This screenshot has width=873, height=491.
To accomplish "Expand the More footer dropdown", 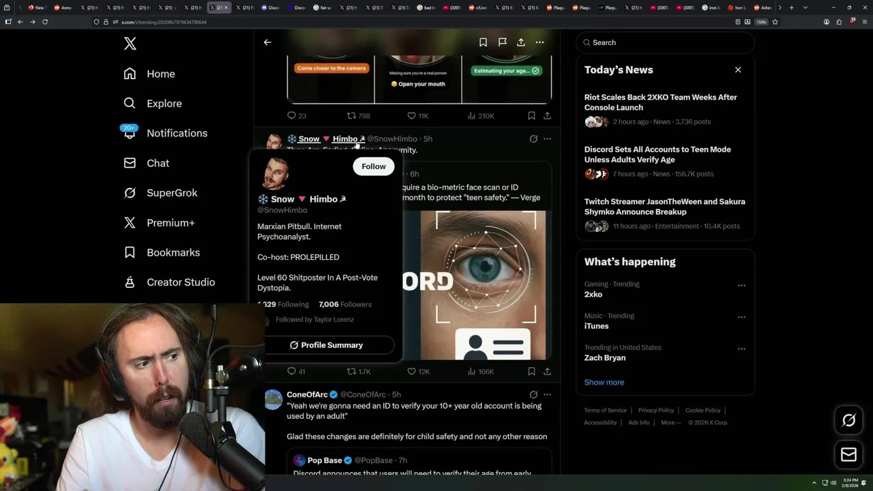I will 670,423.
